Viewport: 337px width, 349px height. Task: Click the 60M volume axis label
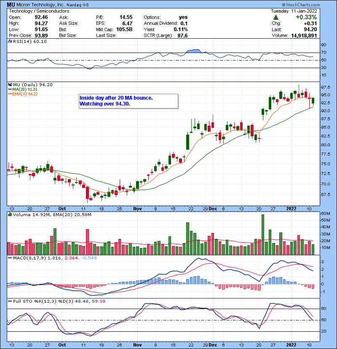pos(325,214)
